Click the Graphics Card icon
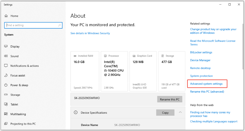 (x=134, y=56)
